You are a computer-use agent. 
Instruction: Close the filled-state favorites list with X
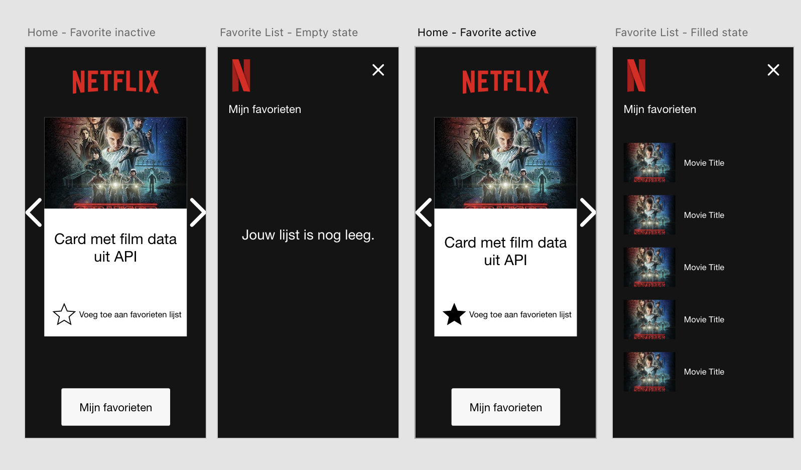coord(773,70)
